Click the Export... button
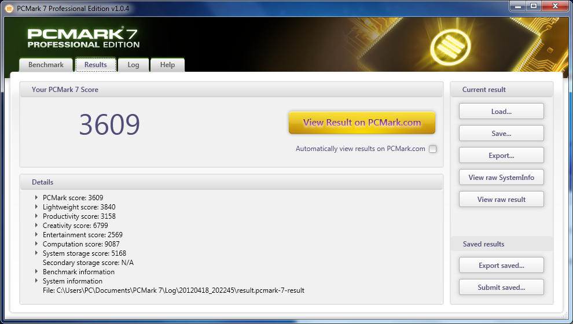573x324 pixels. tap(501, 155)
